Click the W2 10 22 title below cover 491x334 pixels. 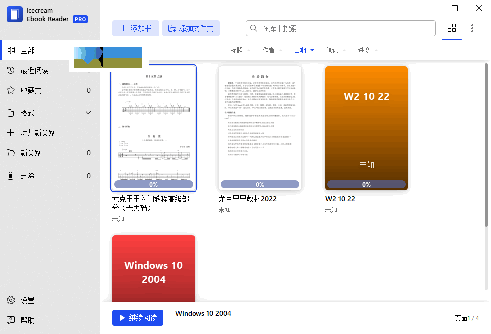pos(340,199)
